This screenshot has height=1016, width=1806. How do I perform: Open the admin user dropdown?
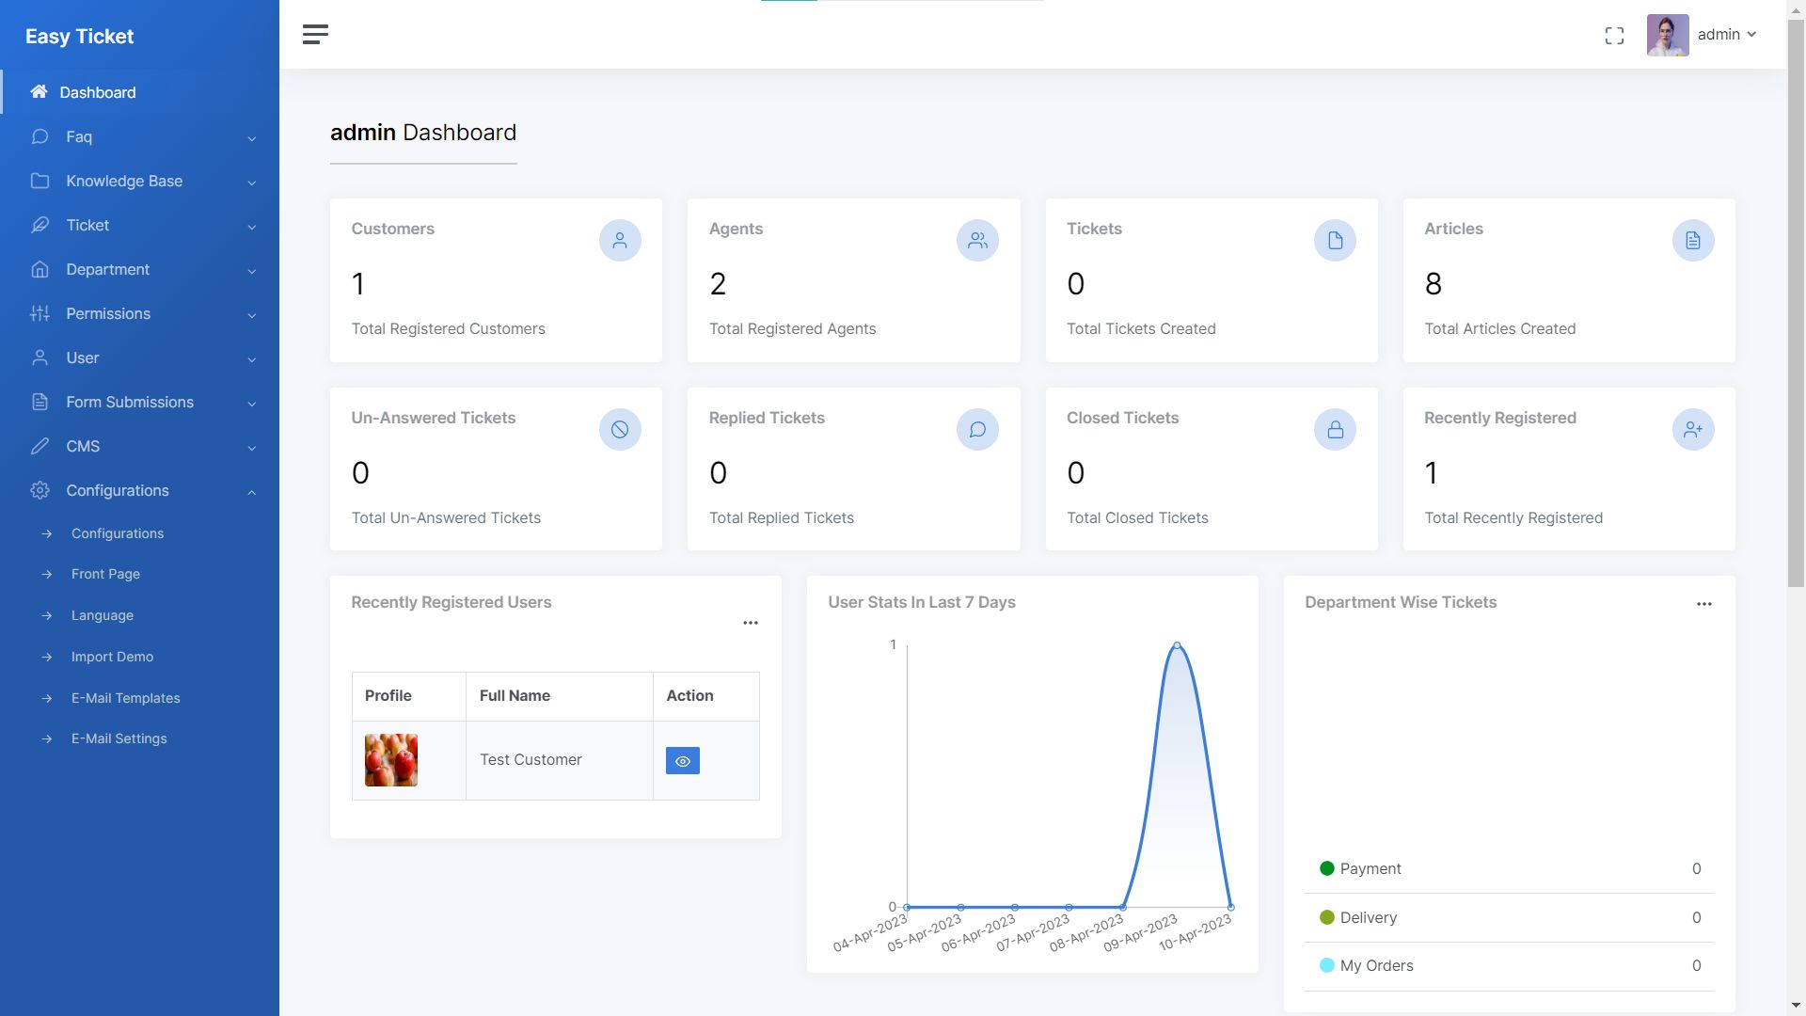(1703, 35)
